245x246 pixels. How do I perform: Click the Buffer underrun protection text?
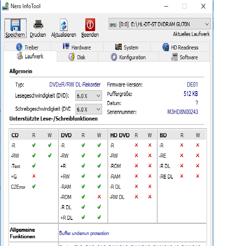point(84,233)
